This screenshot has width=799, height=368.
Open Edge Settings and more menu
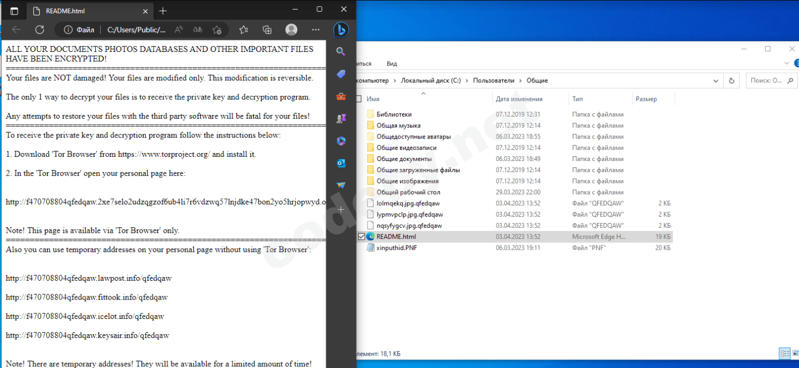pyautogui.click(x=315, y=30)
